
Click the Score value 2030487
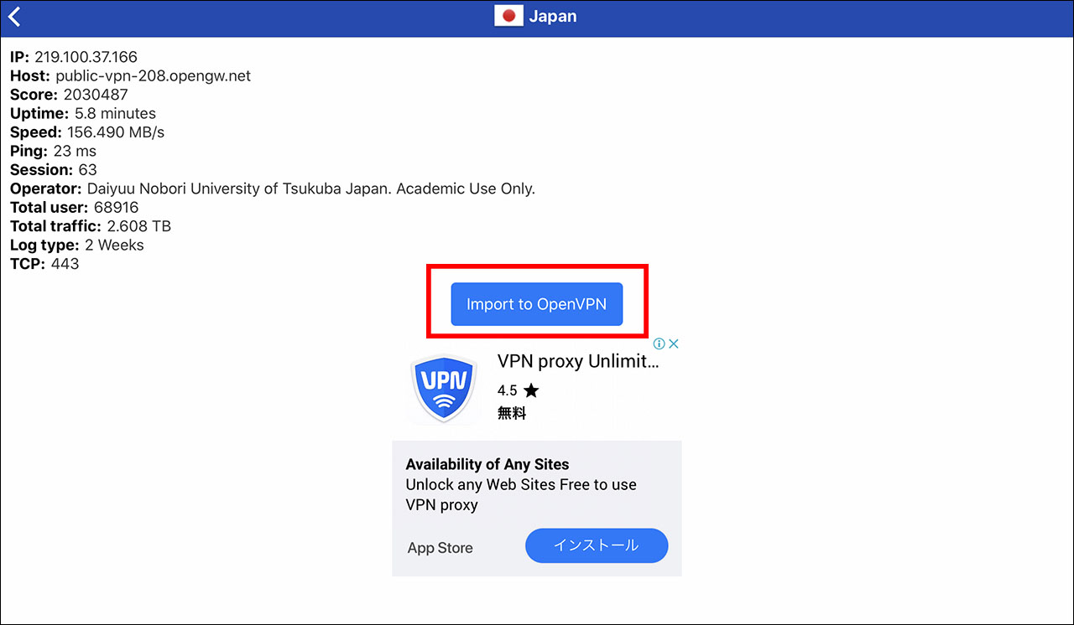(96, 95)
